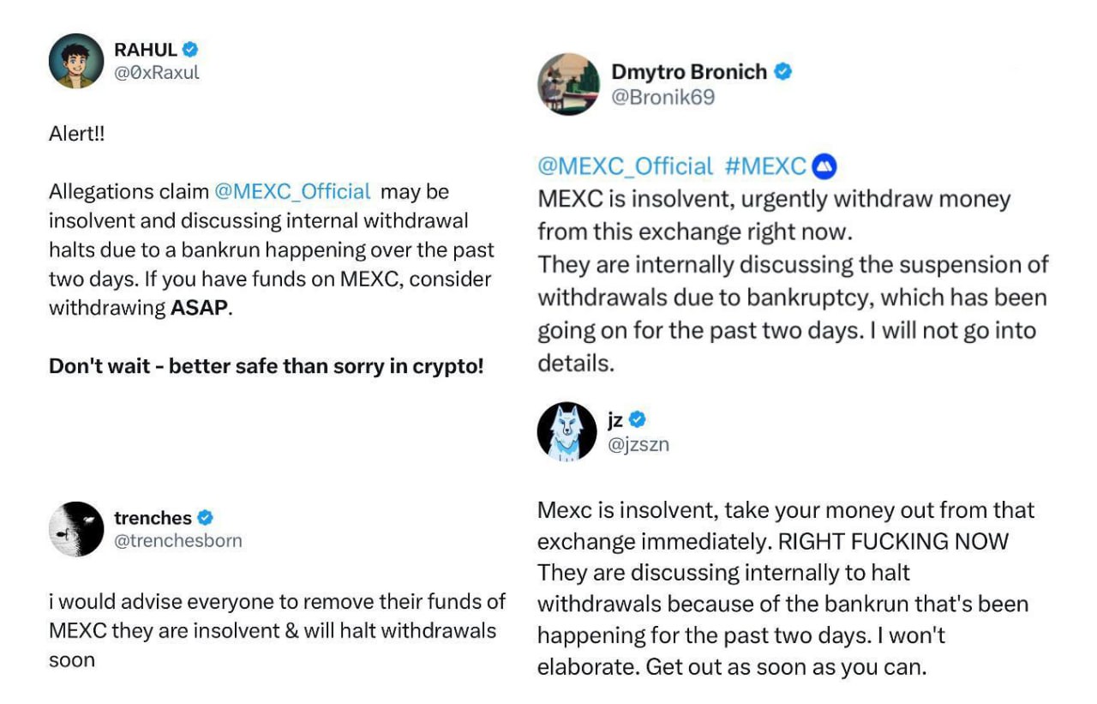Click RAHUL's profile avatar
Screen dimensions: 1097x704
click(x=76, y=61)
